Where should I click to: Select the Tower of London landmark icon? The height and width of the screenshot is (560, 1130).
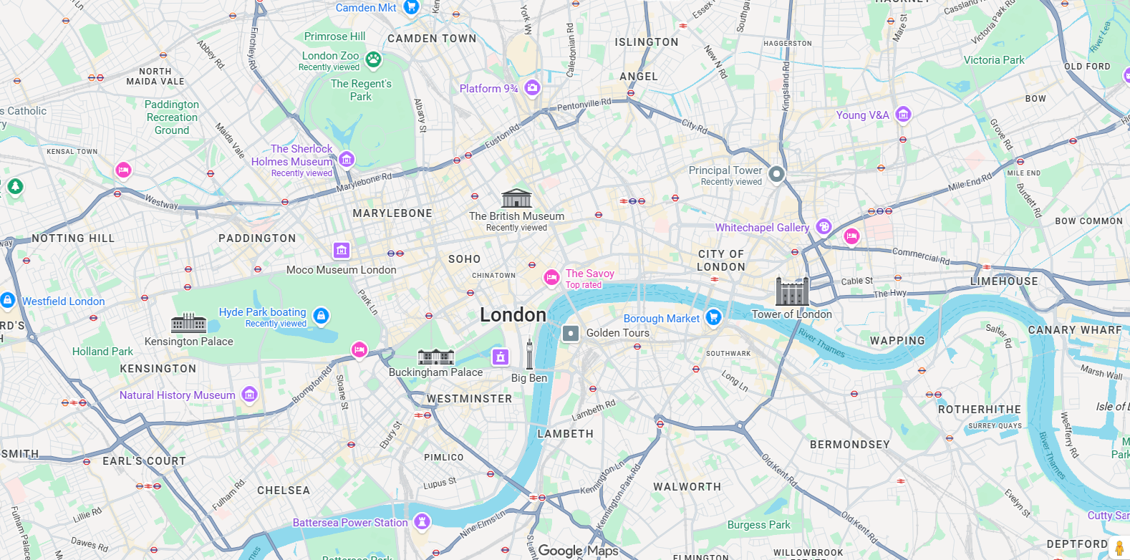coord(792,291)
